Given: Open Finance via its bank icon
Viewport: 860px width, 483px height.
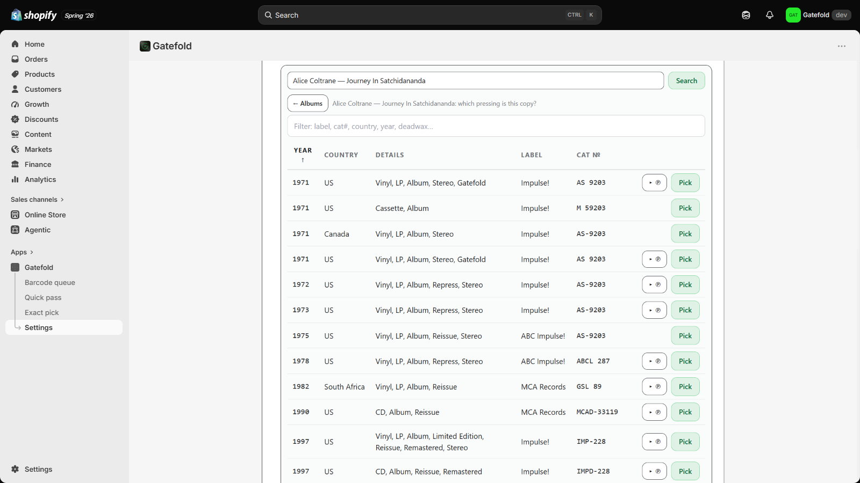Looking at the screenshot, I should pyautogui.click(x=15, y=164).
